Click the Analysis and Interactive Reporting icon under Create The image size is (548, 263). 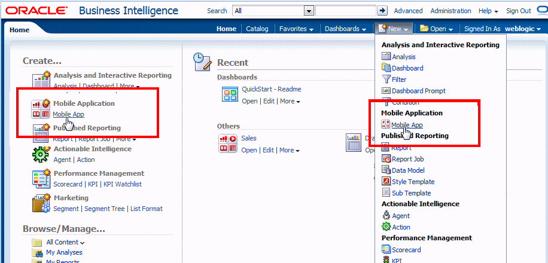[41, 80]
